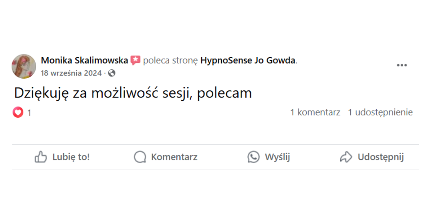Click the globe public audience icon
426x224 pixels.
[112, 73]
